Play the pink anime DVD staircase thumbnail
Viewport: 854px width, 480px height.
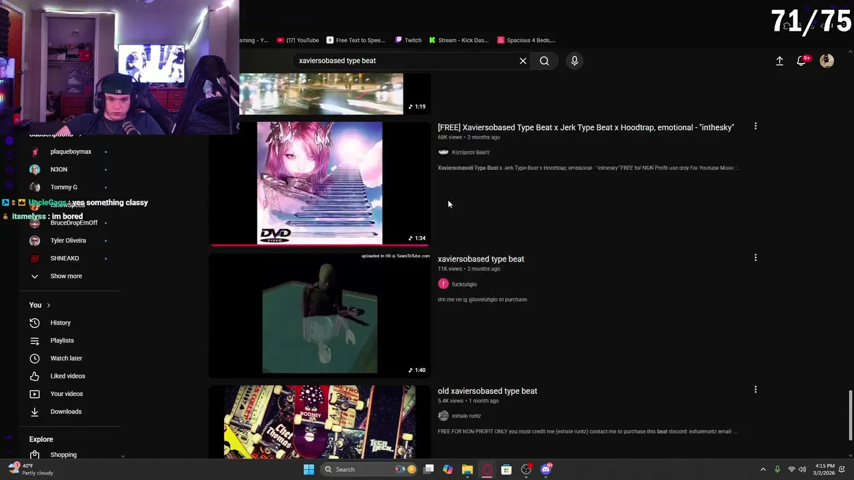(x=320, y=183)
